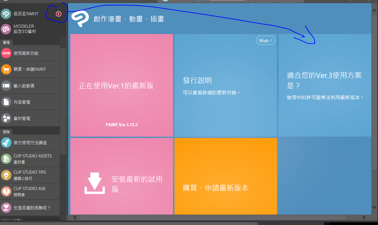Open the 發行說明 release notes tile

(226, 85)
